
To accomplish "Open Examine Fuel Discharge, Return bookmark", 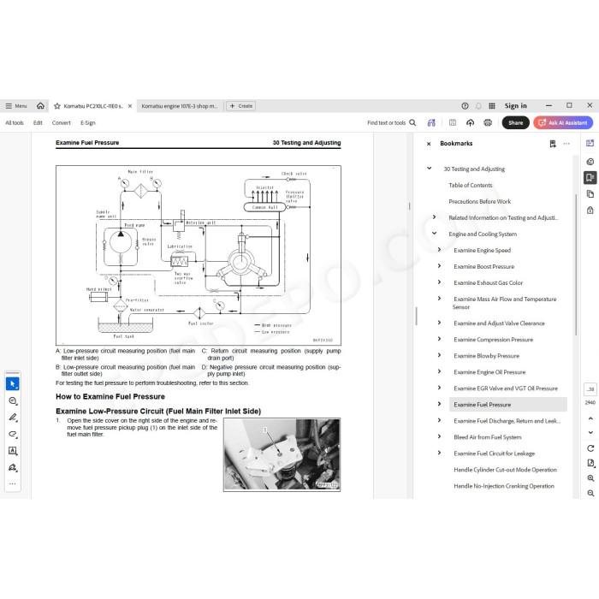I will tap(507, 421).
